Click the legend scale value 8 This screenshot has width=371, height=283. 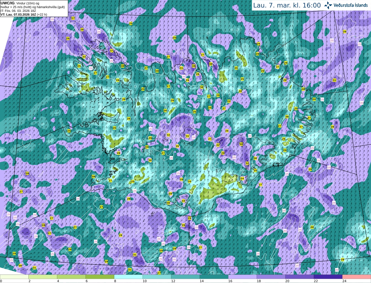pyautogui.click(x=115, y=281)
